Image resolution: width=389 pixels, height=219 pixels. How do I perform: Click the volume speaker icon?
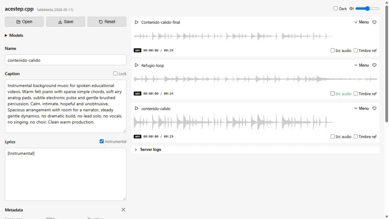click(351, 9)
